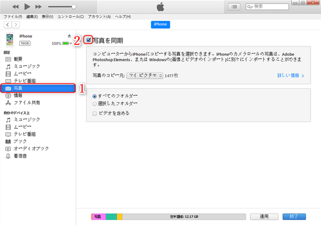Click the info icon beside 情報
Viewport: 321px width, 225px height.
(x=8, y=96)
